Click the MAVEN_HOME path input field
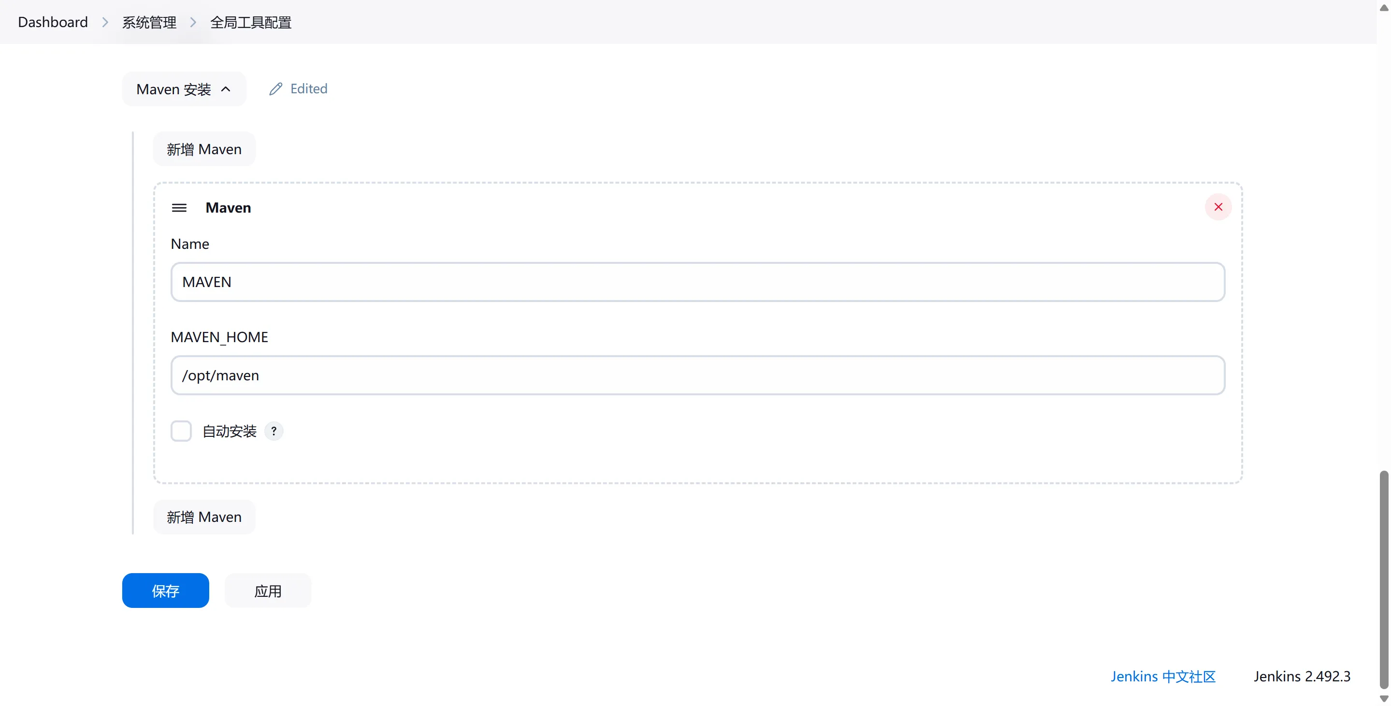1391x706 pixels. (698, 375)
